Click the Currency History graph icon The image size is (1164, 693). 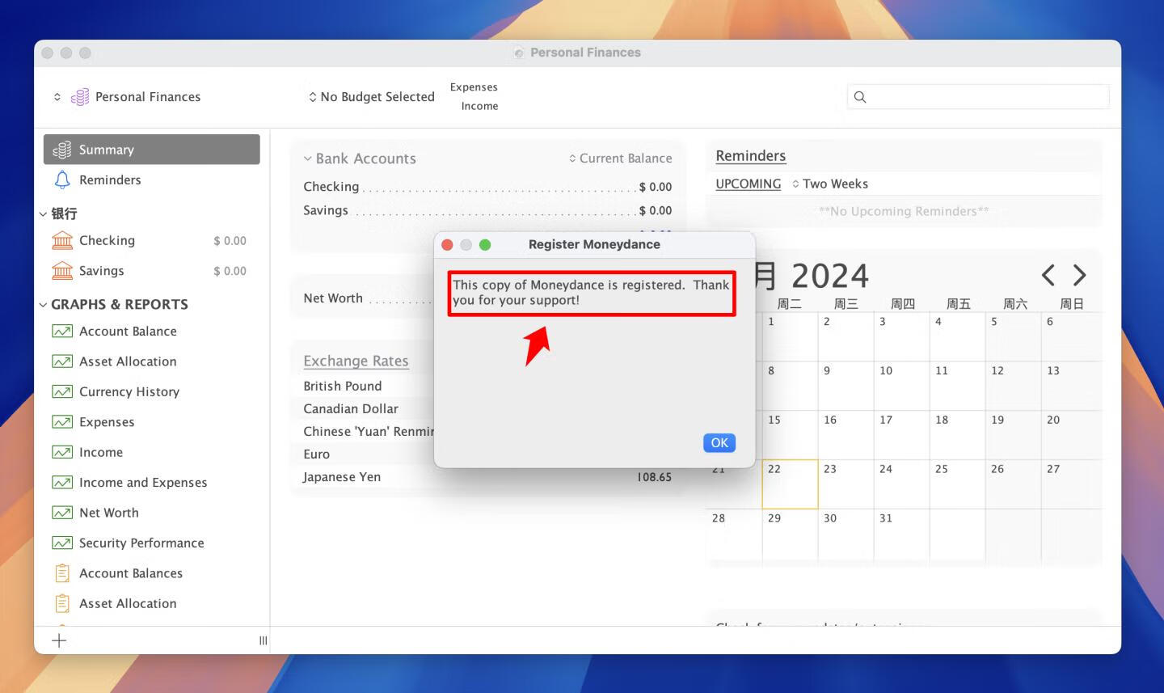coord(62,391)
